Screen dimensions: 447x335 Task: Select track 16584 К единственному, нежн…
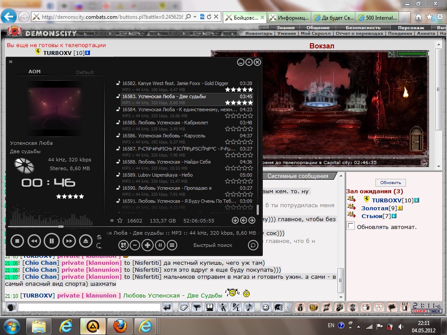(187, 113)
